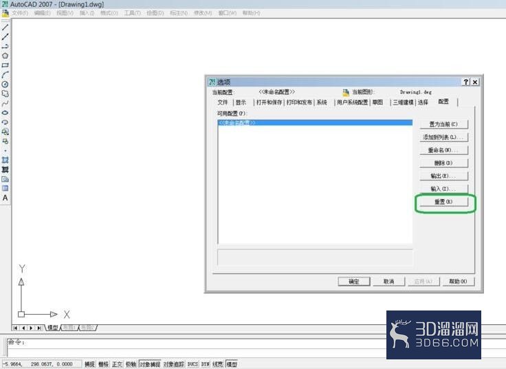Select <<未命名配置>> in profile list
The width and height of the screenshot is (506, 369).
[316, 123]
